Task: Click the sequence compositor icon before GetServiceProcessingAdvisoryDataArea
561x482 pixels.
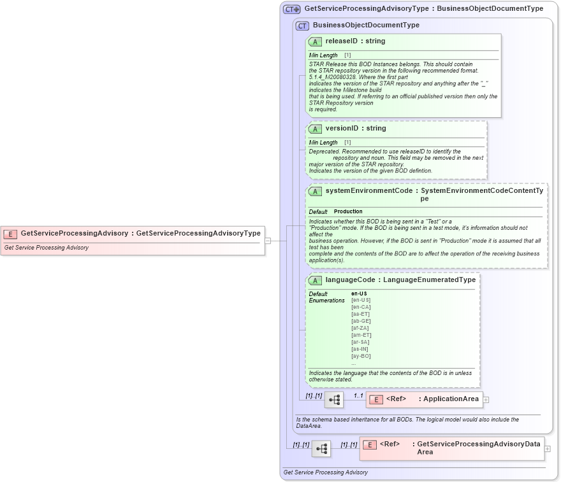Action: pyautogui.click(x=321, y=448)
